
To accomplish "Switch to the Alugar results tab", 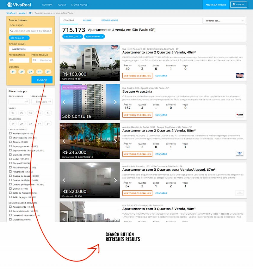I will (87, 20).
